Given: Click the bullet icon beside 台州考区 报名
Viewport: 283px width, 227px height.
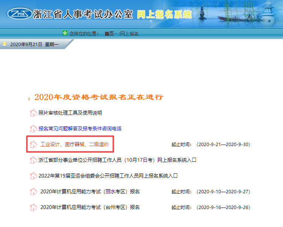Looking at the screenshot, I should tap(33, 207).
